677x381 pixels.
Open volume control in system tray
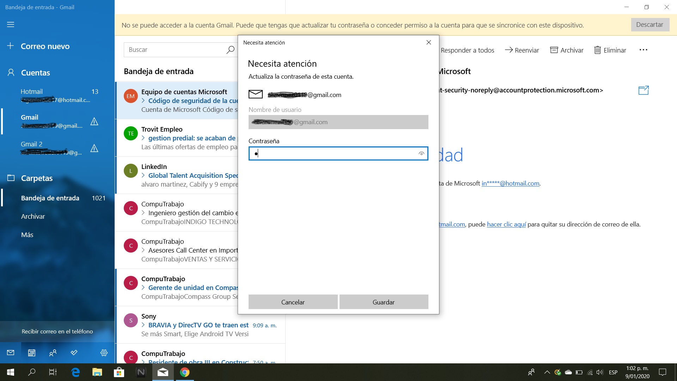coord(600,372)
